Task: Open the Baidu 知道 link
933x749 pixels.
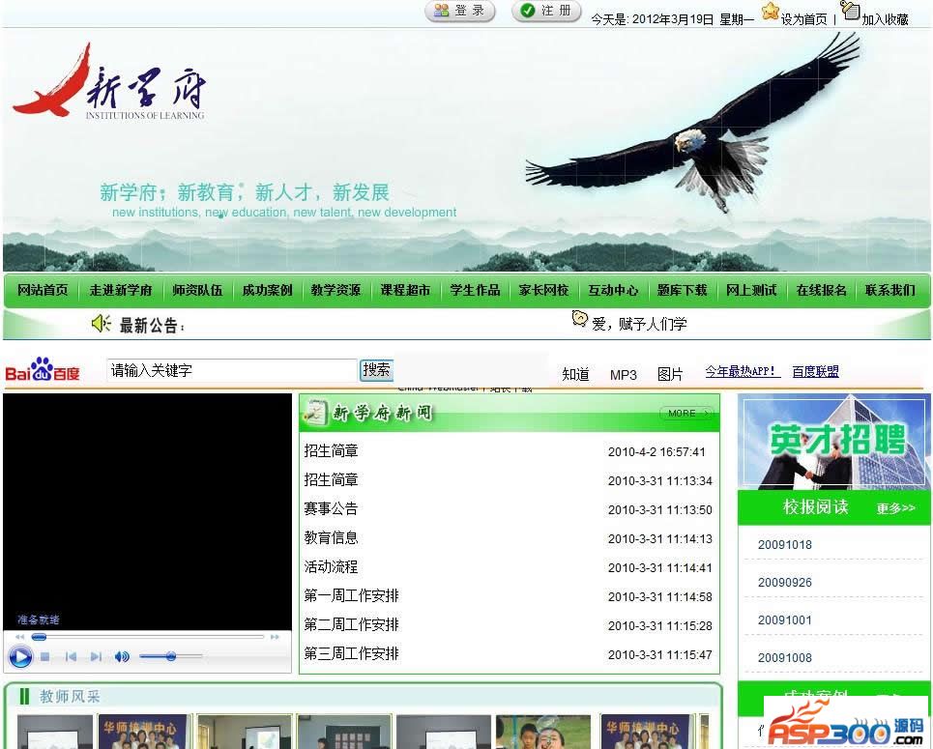Action: point(575,375)
